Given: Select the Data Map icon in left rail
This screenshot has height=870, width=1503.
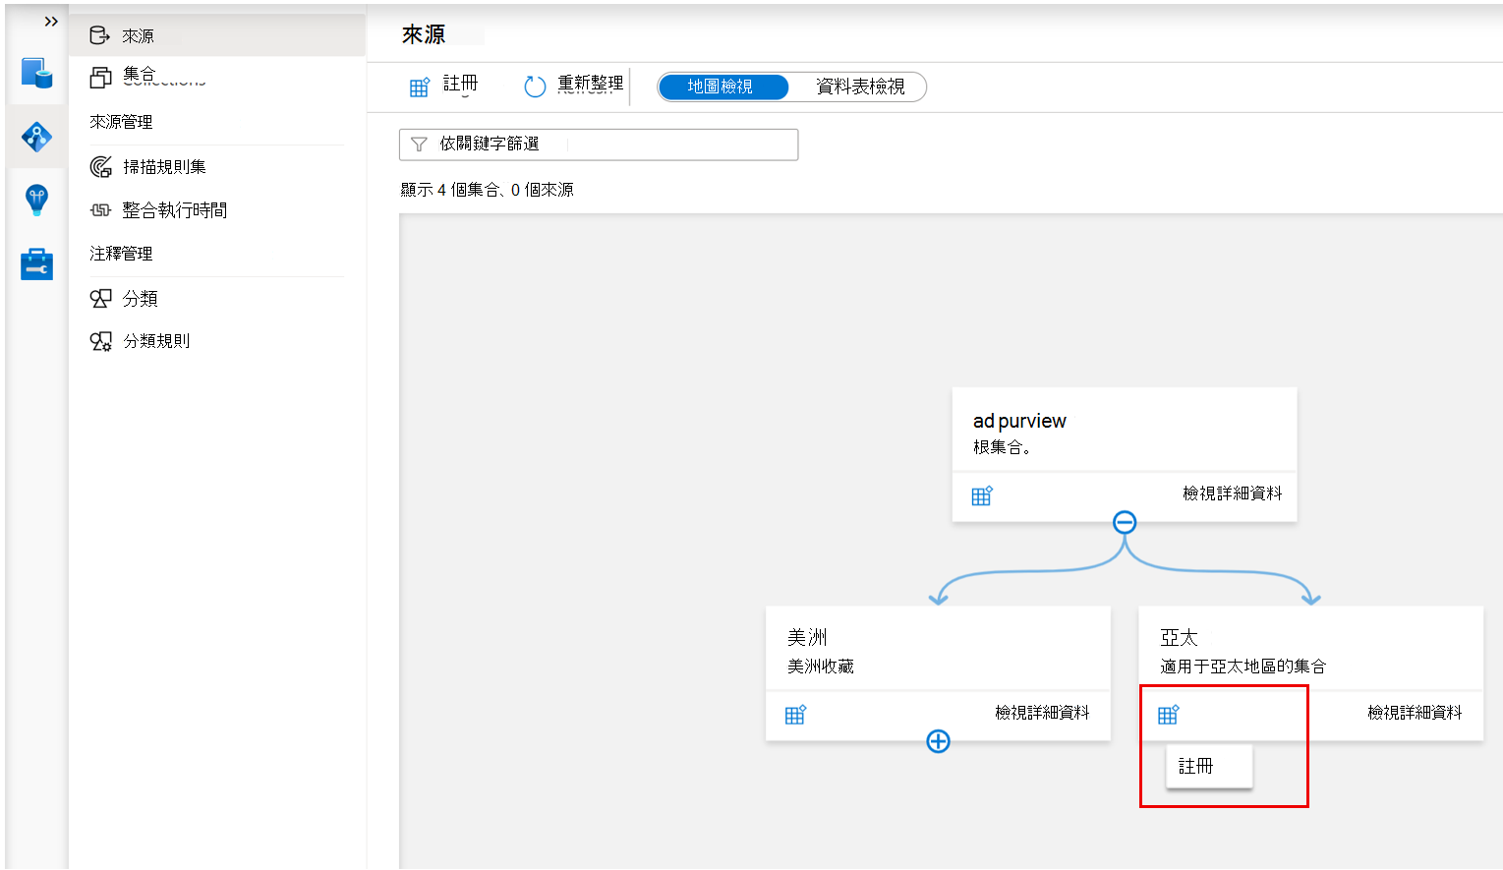Looking at the screenshot, I should 35,137.
